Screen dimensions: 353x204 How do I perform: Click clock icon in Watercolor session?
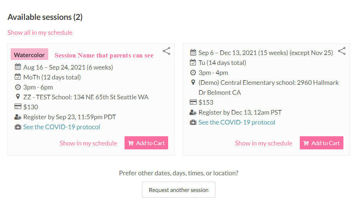click(18, 87)
